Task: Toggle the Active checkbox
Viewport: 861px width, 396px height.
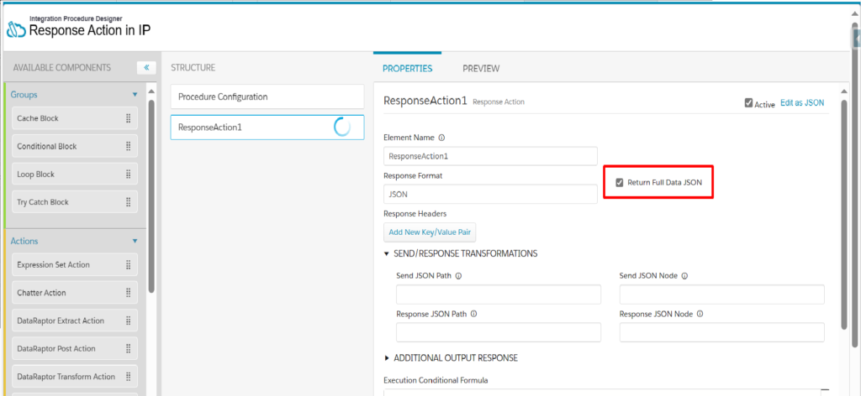Action: (x=748, y=103)
